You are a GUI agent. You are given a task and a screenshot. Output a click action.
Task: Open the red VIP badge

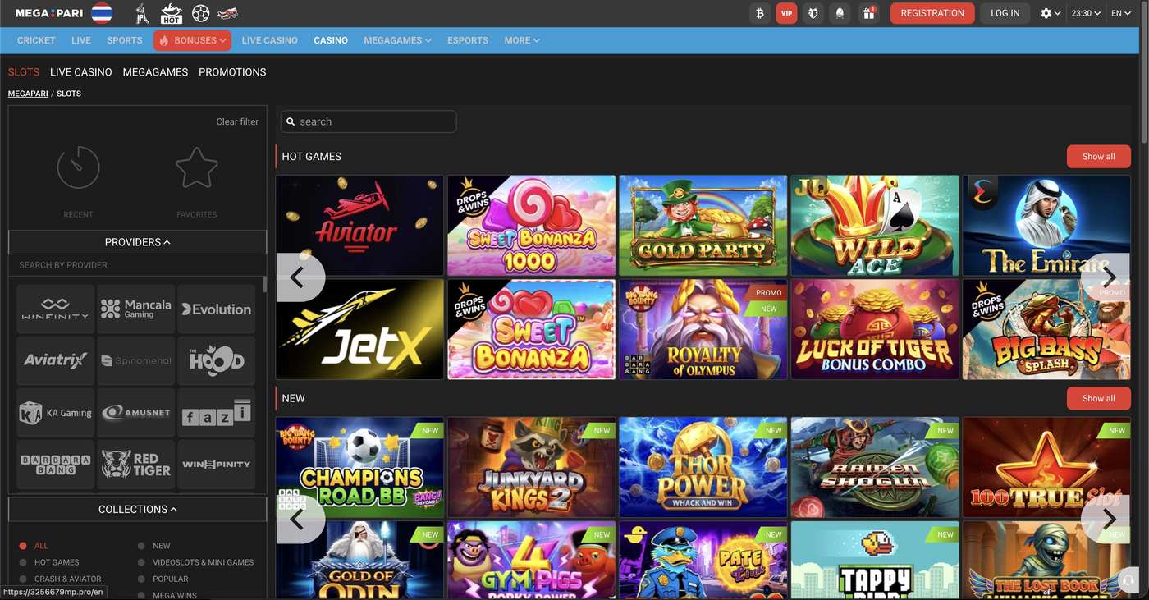point(786,13)
